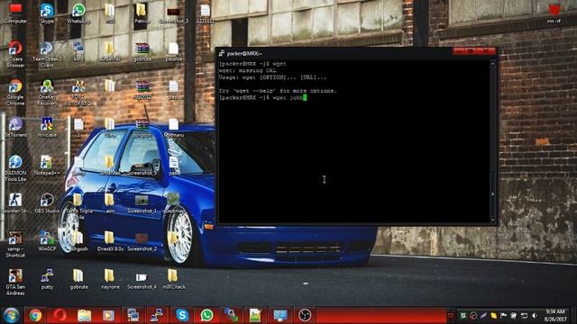Open the rm -rf recycle bin icon

pos(554,13)
